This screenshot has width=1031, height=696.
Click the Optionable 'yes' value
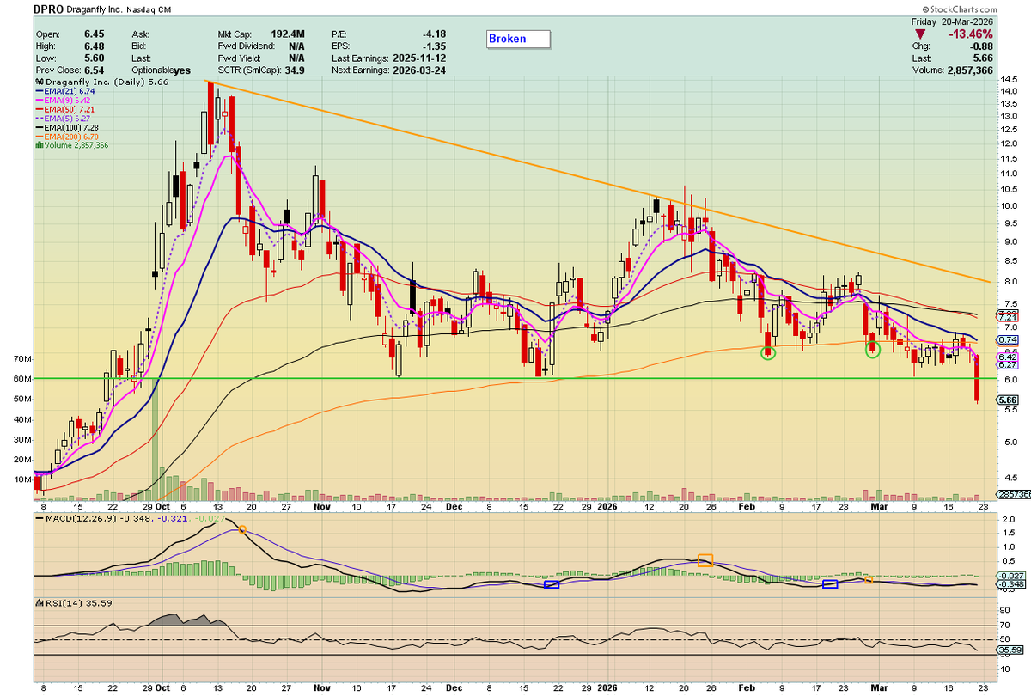pos(182,70)
